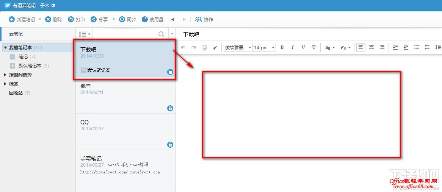
Task: Click the 同步 sync button
Action: 128,19
